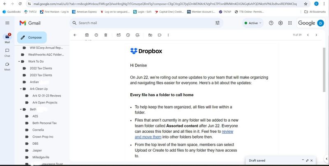
Task: Open First Horizon Log In bookmark
Action: [x=54, y=12]
